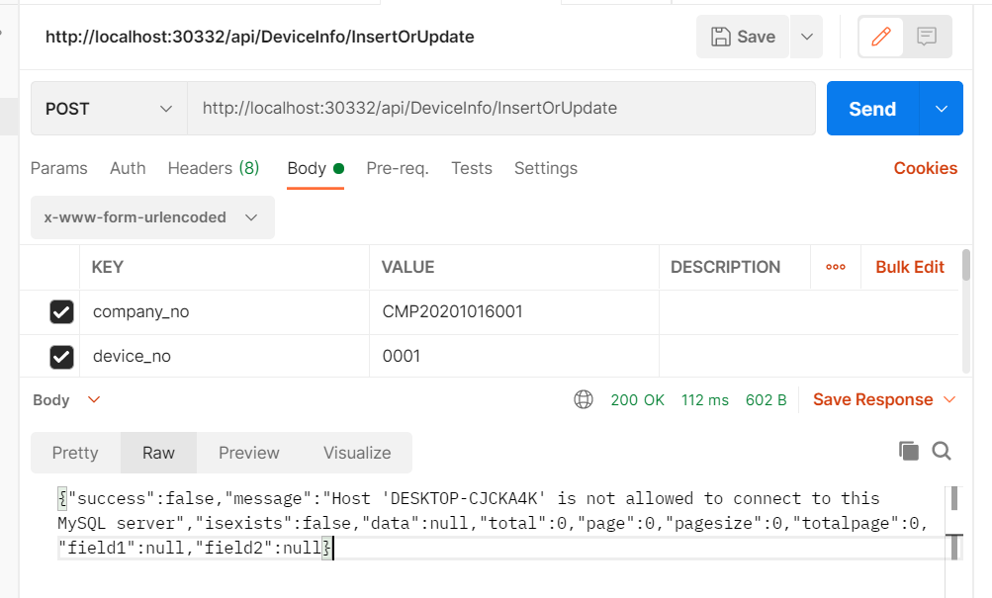Click the DESCRIPTION column header
992x598 pixels.
click(x=725, y=267)
